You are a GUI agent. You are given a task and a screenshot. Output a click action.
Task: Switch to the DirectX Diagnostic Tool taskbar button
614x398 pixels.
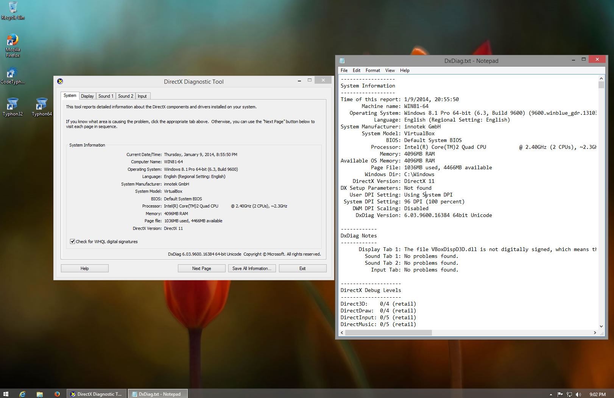97,394
